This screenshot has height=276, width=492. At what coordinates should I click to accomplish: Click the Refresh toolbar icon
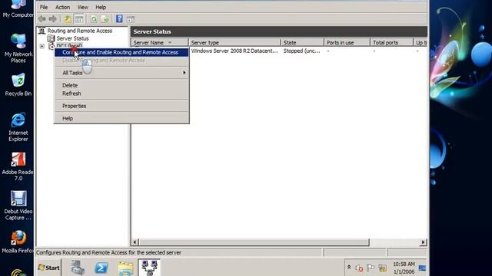click(x=94, y=19)
